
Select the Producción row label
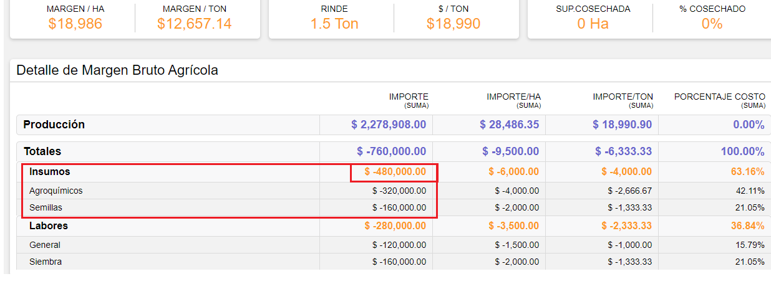coord(54,125)
